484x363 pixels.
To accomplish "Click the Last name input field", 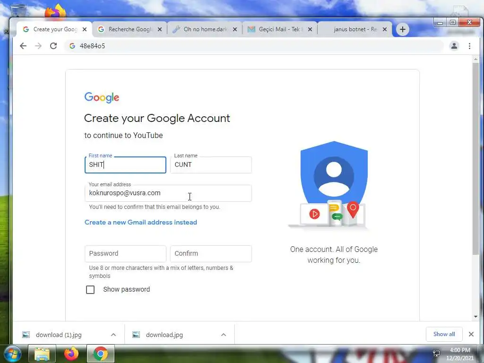I will click(211, 165).
